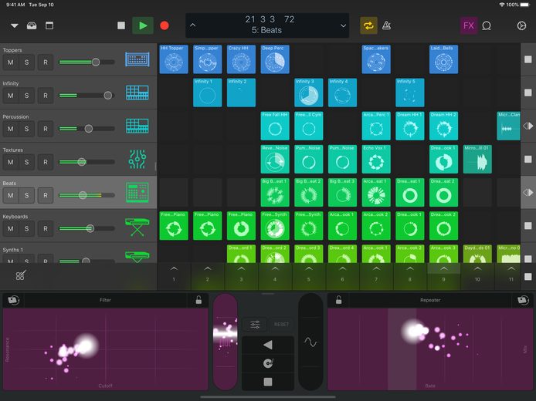
Task: Open the cell editing icon below the tracks
Action: coord(21,275)
